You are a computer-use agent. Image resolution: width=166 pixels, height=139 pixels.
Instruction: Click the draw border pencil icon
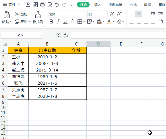89,22
